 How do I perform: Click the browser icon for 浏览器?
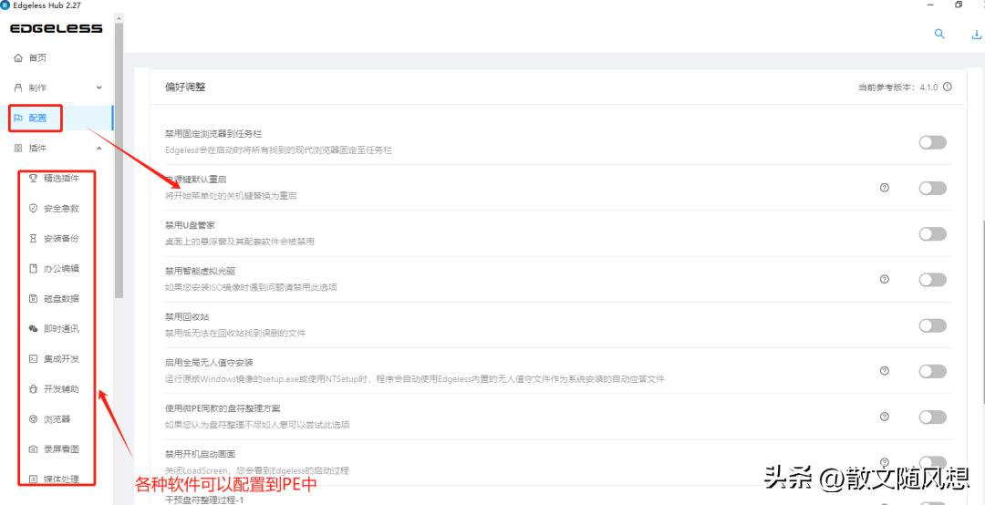(x=34, y=419)
